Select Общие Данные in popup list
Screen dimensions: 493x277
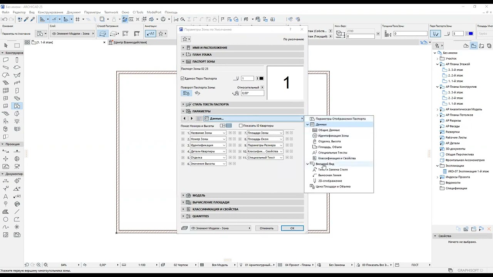pos(329,130)
